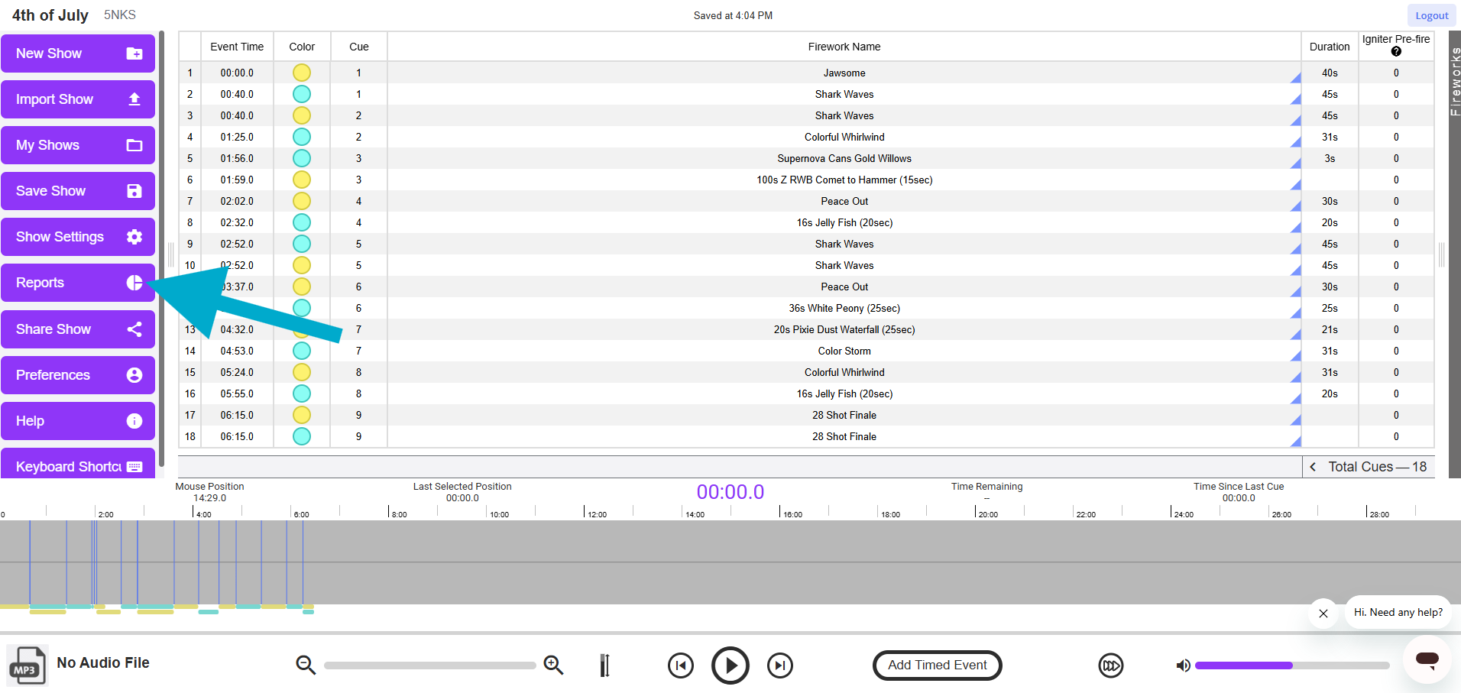Image resolution: width=1461 pixels, height=693 pixels.
Task: Open the chat support bubble icon
Action: point(1427,659)
